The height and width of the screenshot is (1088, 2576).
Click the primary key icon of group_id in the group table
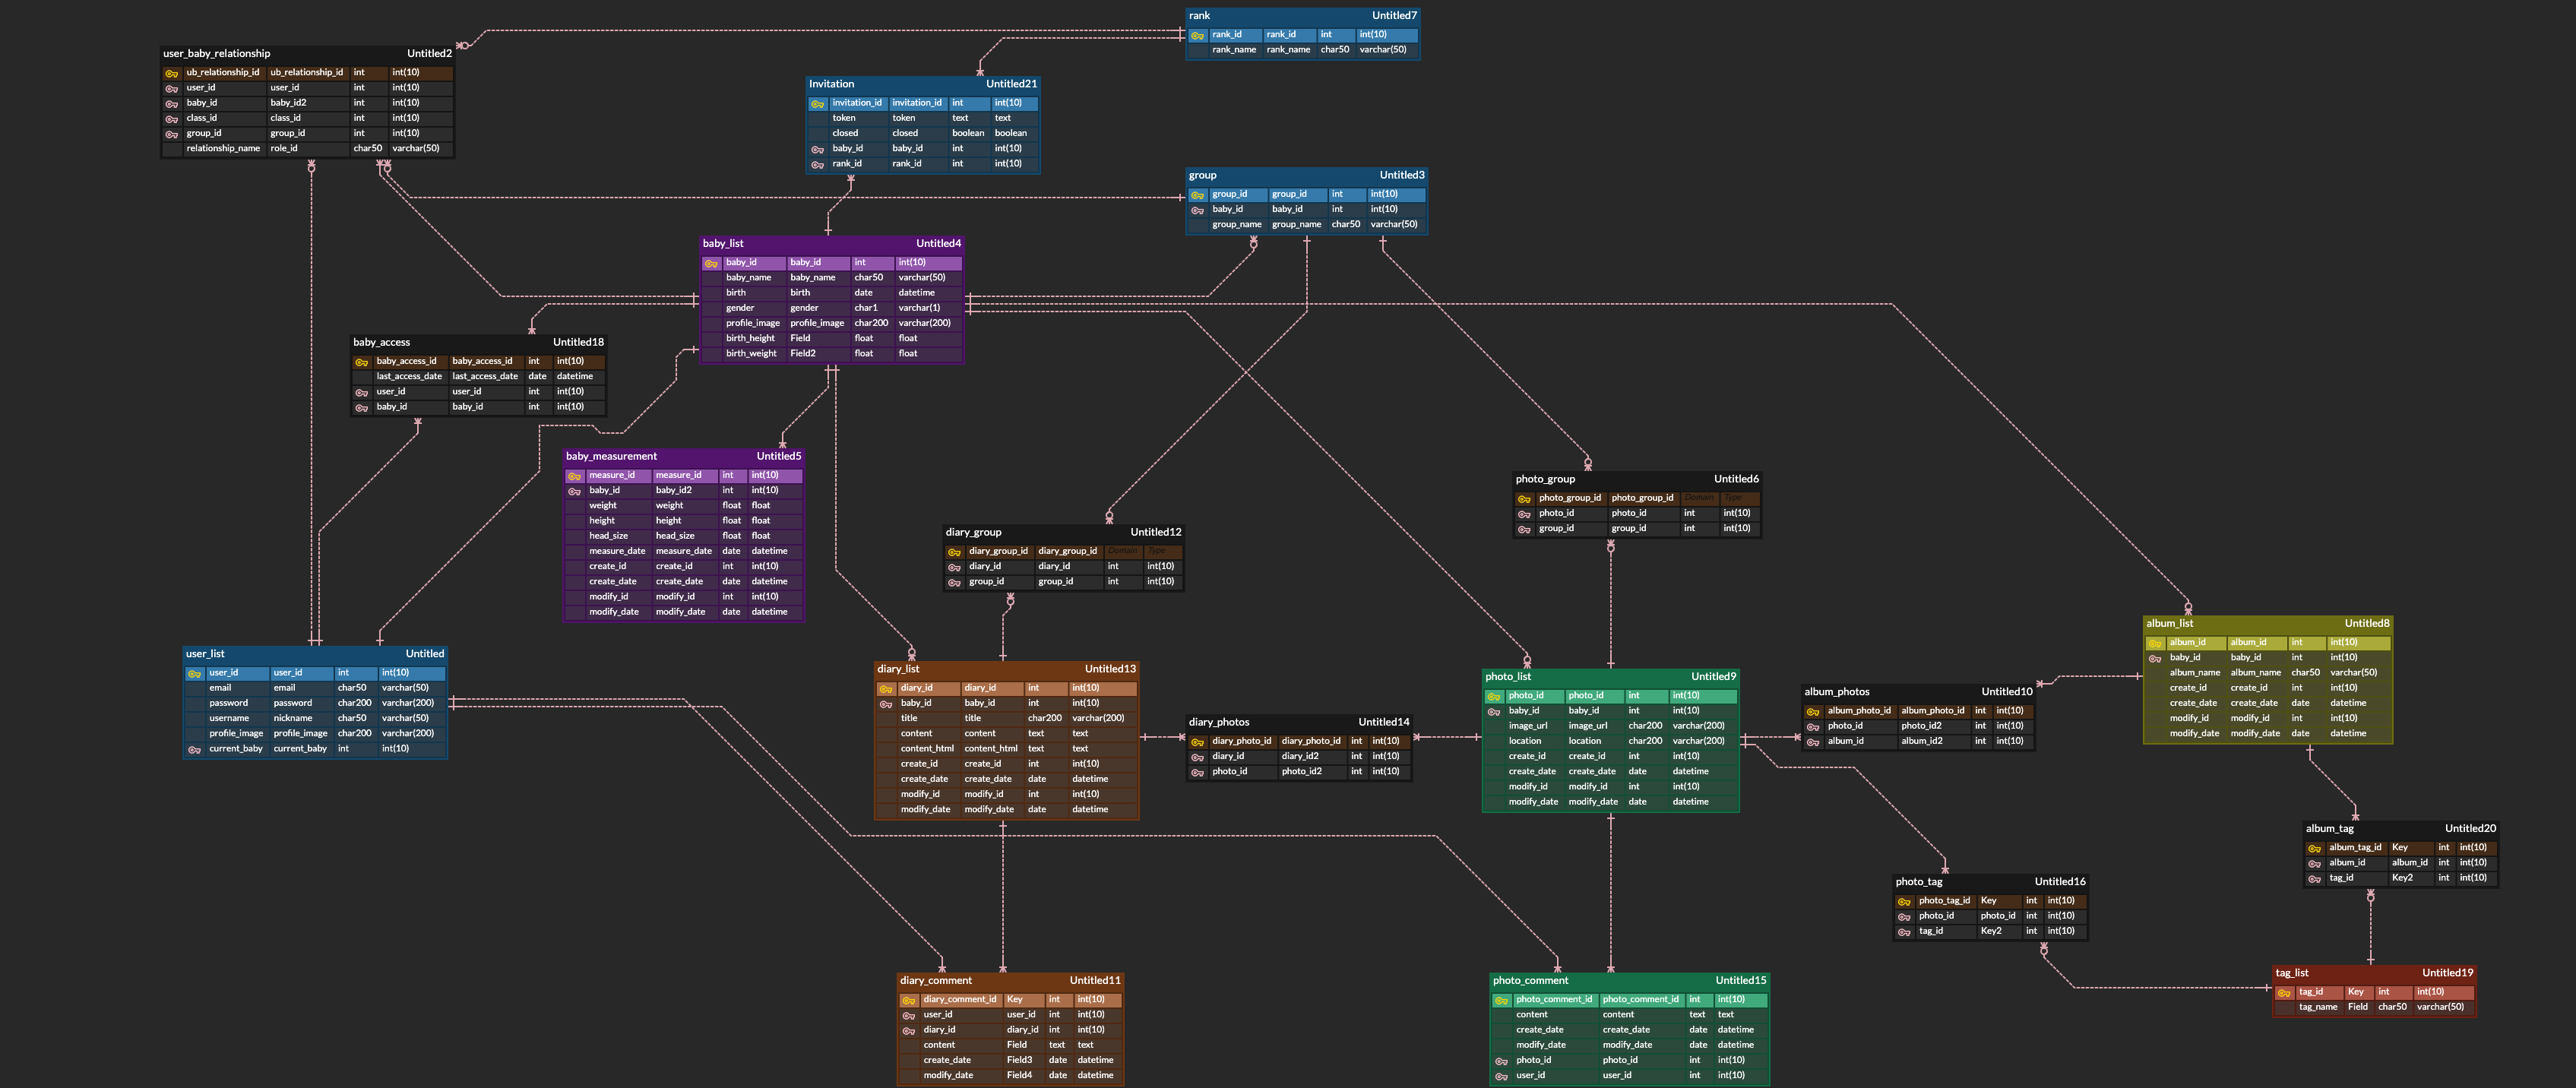tap(1197, 195)
